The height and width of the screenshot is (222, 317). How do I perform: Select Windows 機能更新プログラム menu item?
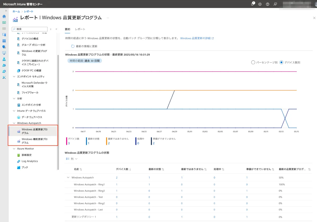pyautogui.click(x=34, y=141)
